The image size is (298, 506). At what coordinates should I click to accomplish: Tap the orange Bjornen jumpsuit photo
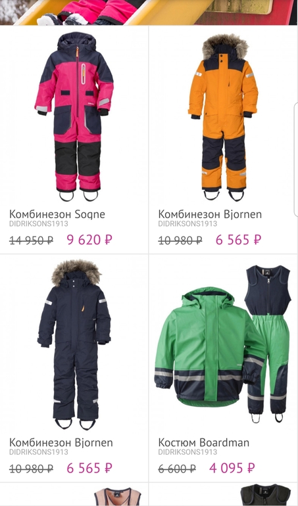223,117
